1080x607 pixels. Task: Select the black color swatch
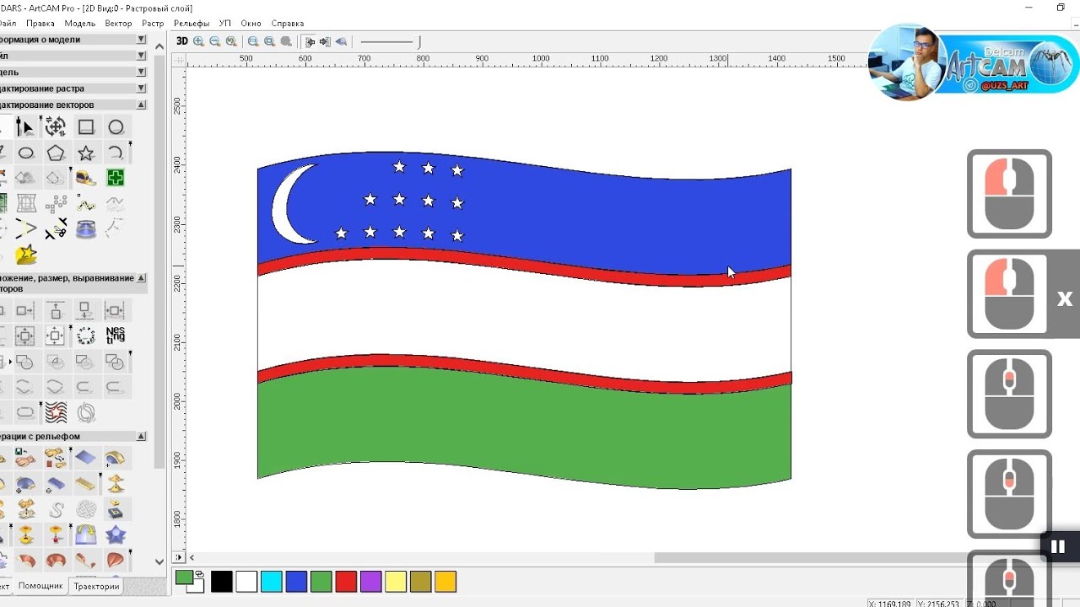[222, 581]
